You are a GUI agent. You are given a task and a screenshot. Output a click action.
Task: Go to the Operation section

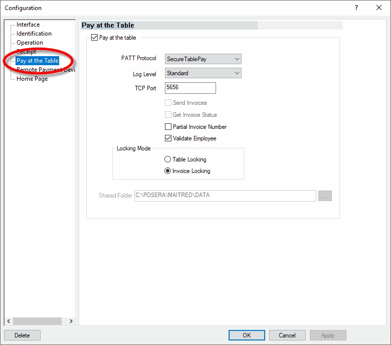coord(30,43)
